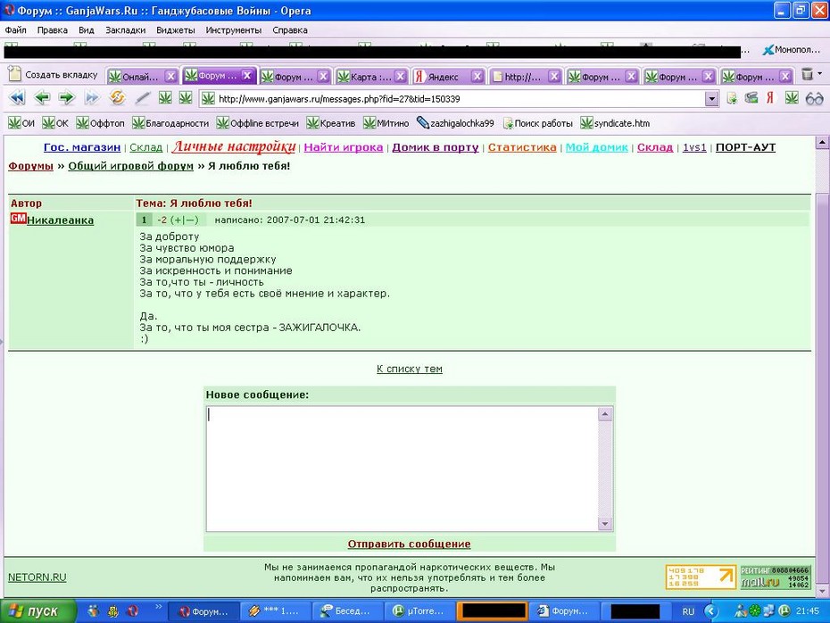Open the Yandex icon right of the address bar
830x623 pixels.
point(770,98)
